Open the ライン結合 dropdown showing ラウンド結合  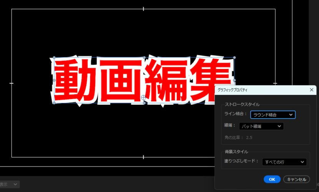point(272,114)
